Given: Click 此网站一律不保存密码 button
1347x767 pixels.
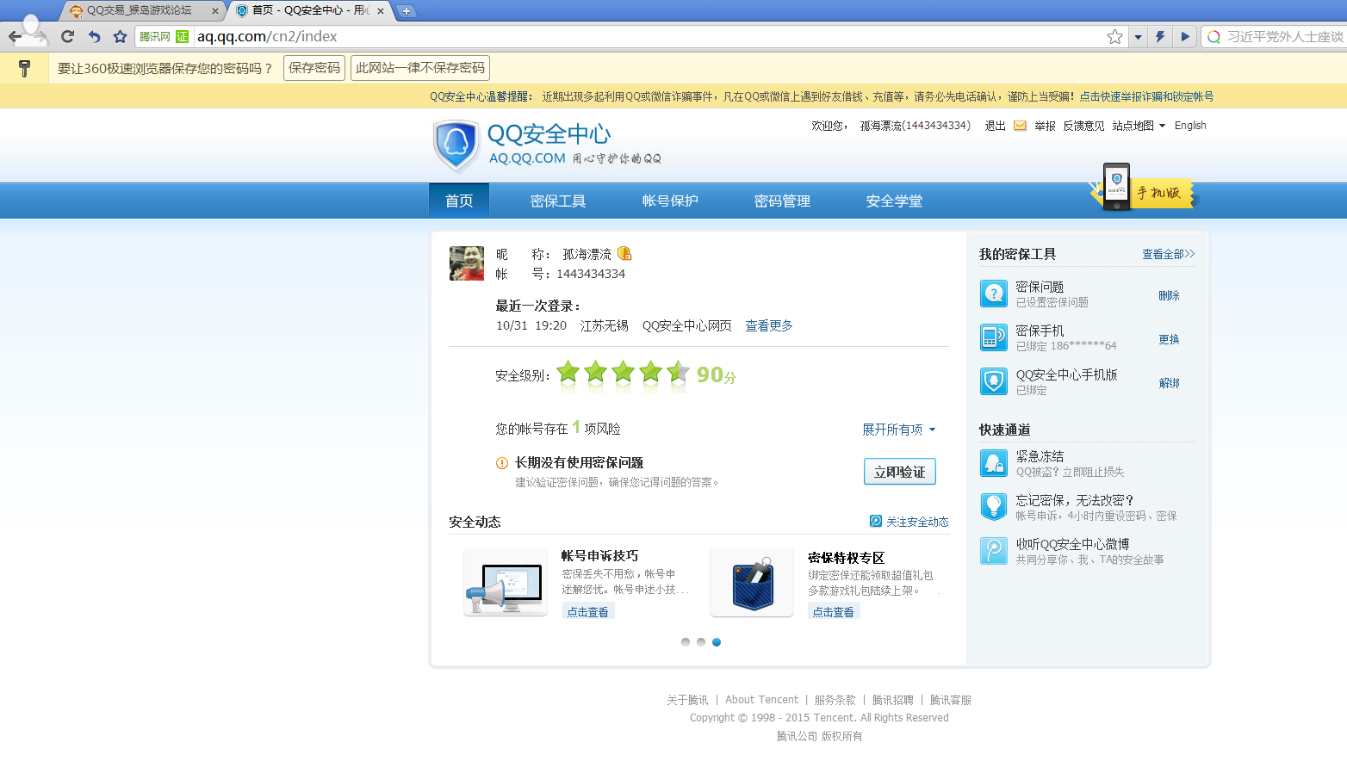Looking at the screenshot, I should point(420,68).
